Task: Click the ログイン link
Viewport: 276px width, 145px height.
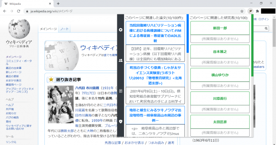Action: point(264,19)
